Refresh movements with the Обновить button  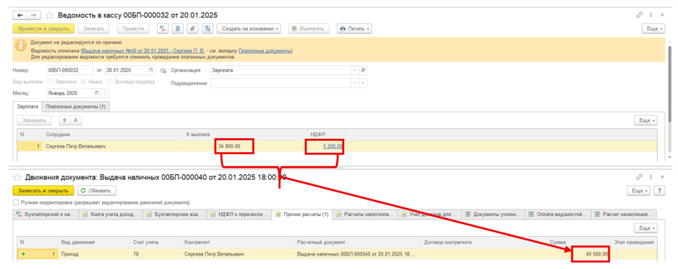97,190
